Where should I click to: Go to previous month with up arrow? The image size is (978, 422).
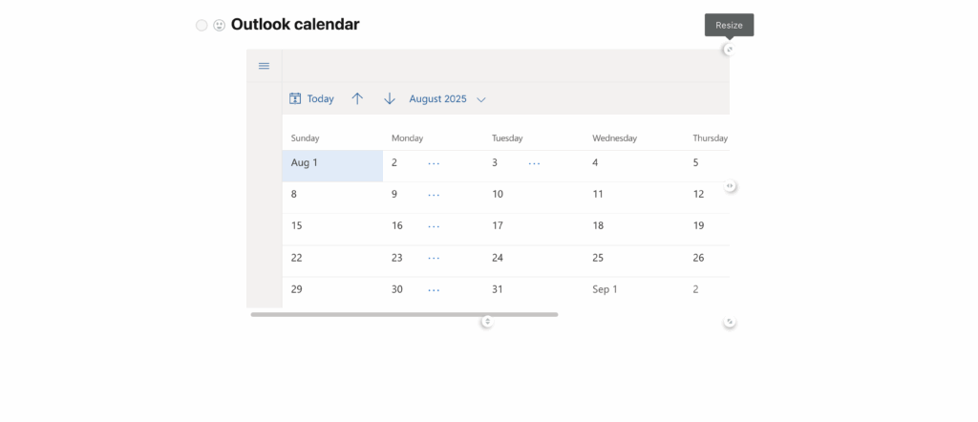tap(357, 98)
